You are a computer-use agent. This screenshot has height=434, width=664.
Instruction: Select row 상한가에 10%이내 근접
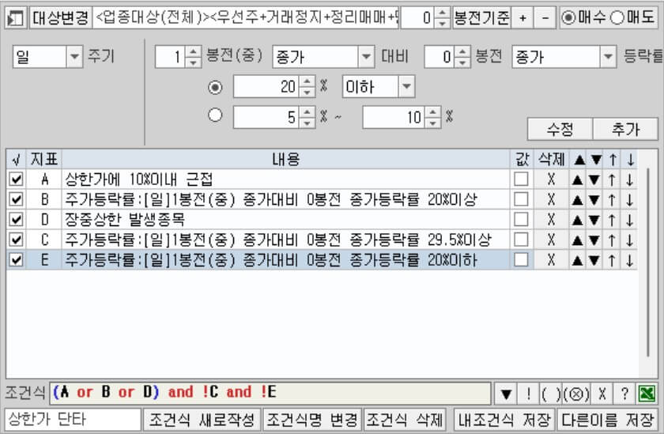coord(286,179)
